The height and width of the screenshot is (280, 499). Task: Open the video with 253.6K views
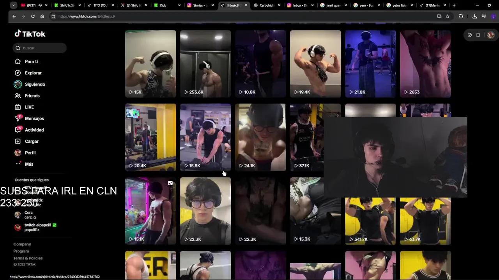point(205,64)
